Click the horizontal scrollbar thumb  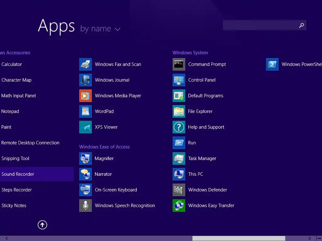click(x=239, y=238)
